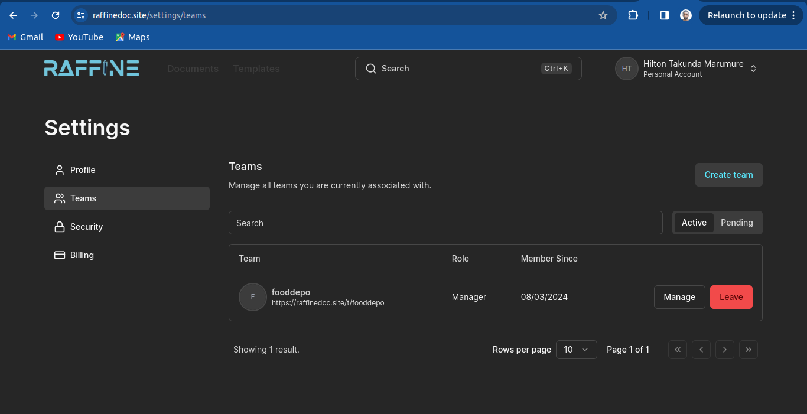Focus the teams Search field
This screenshot has height=414, width=807.
tap(445, 223)
